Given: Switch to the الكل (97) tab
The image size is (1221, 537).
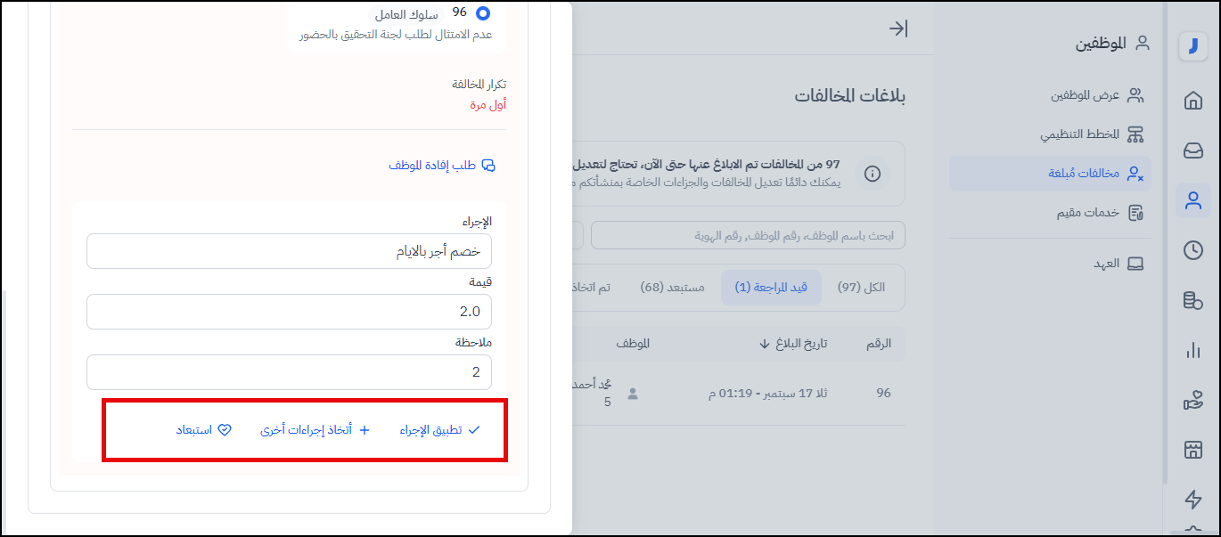Looking at the screenshot, I should point(861,288).
